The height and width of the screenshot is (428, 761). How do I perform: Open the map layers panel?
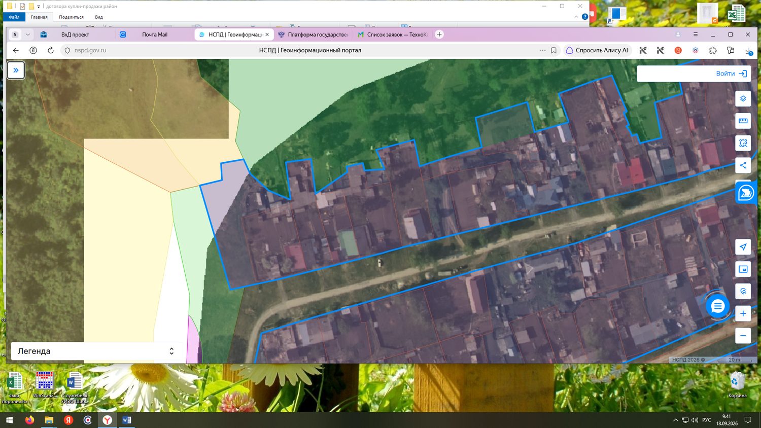(x=743, y=98)
